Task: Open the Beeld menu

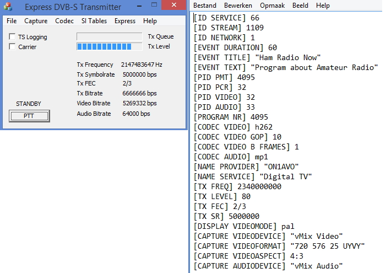Action: click(x=300, y=6)
